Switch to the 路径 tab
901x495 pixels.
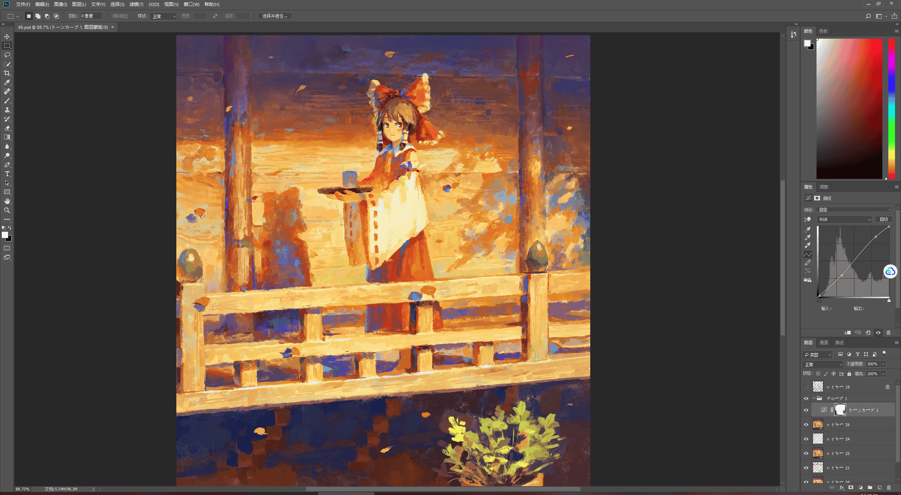point(839,342)
